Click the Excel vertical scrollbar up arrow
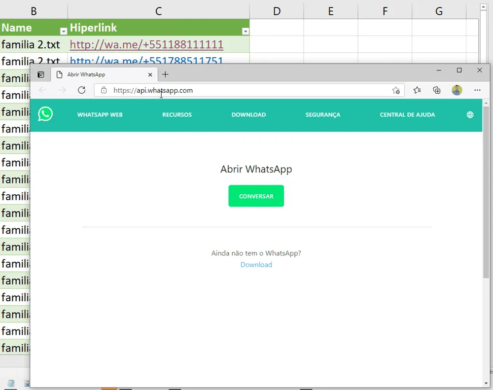493x390 pixels. pos(484,6)
